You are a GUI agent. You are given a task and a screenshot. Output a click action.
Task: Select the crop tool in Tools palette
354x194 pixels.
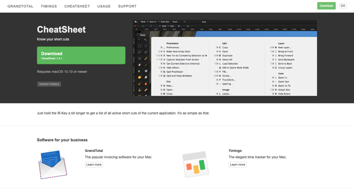click(x=140, y=59)
